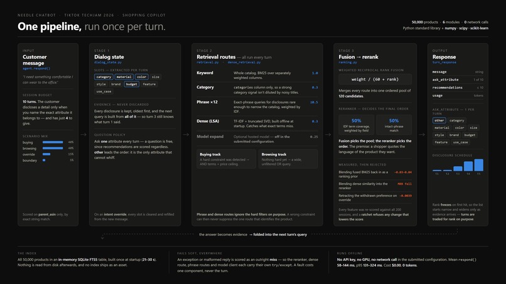Select the material chip in Dialog state slots

coord(124,77)
